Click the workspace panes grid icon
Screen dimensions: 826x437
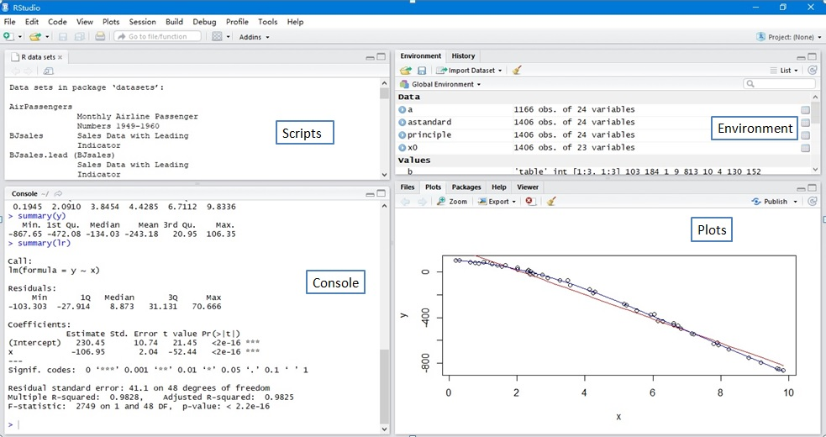click(x=217, y=36)
